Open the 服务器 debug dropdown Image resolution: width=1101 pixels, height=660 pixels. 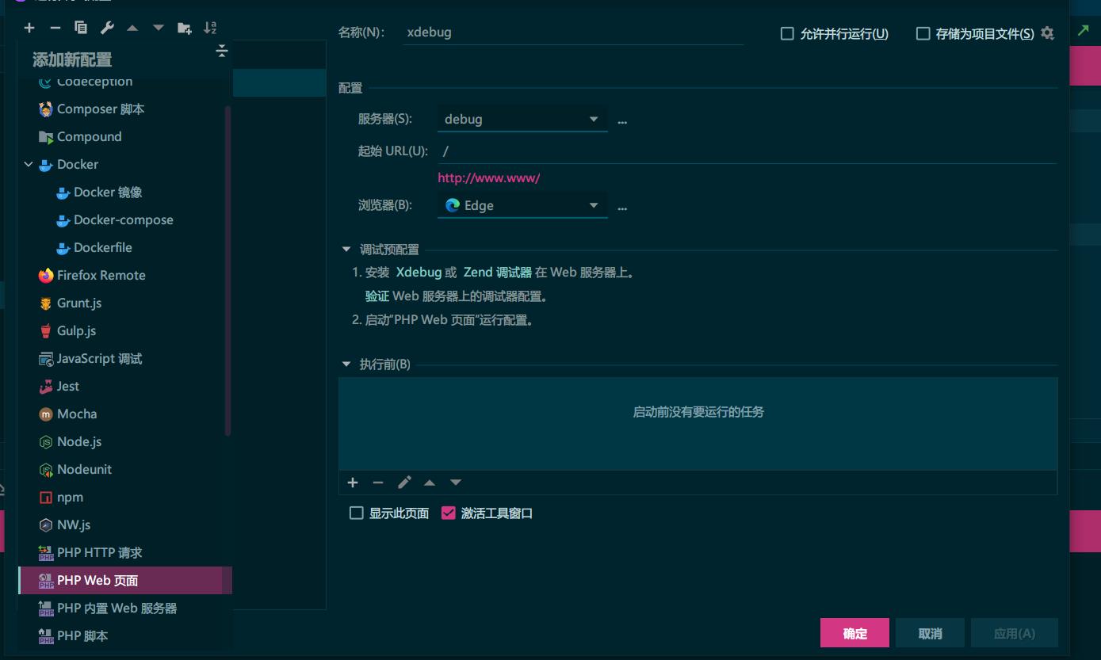click(522, 120)
